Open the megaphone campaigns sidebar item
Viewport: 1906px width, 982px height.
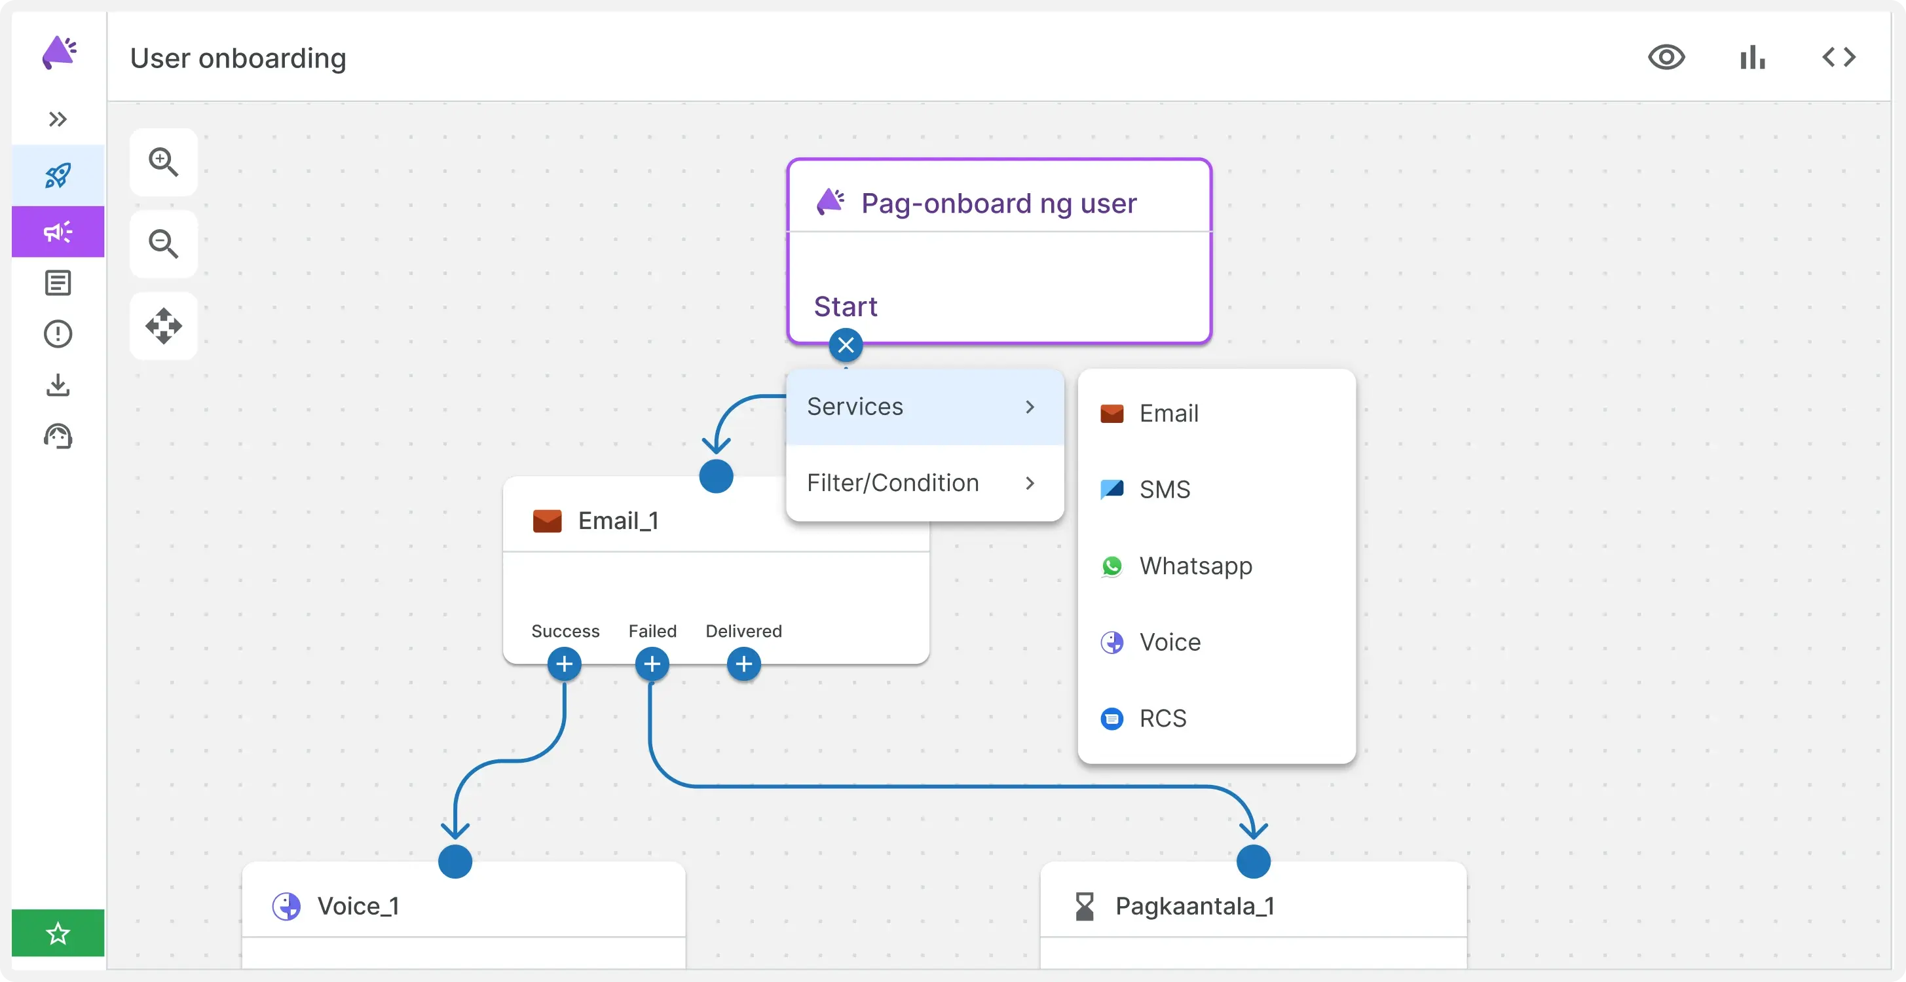tap(58, 232)
